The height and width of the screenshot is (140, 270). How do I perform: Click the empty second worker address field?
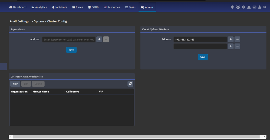point(200,46)
